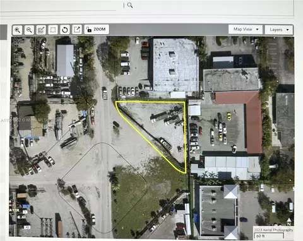
Task: Open map in new window icon
Action: click(77, 30)
